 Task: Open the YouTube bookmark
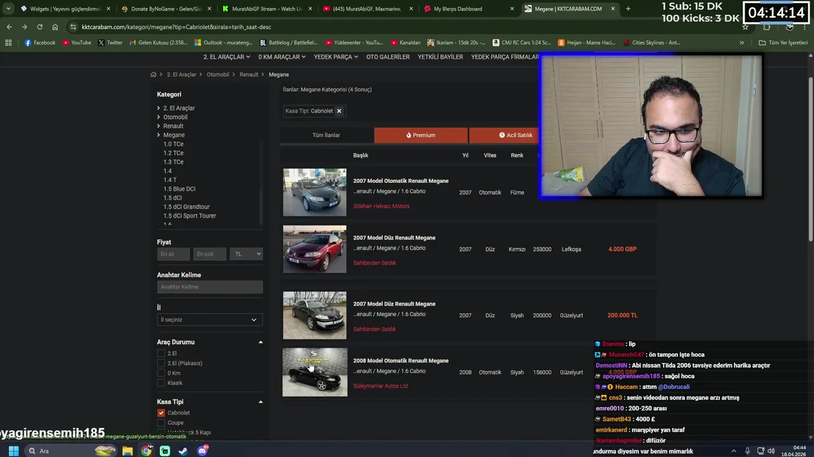point(76,43)
